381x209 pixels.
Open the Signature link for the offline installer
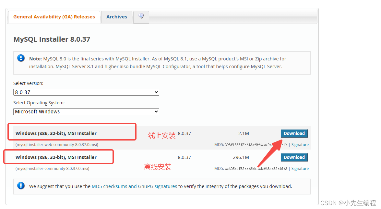click(x=300, y=168)
